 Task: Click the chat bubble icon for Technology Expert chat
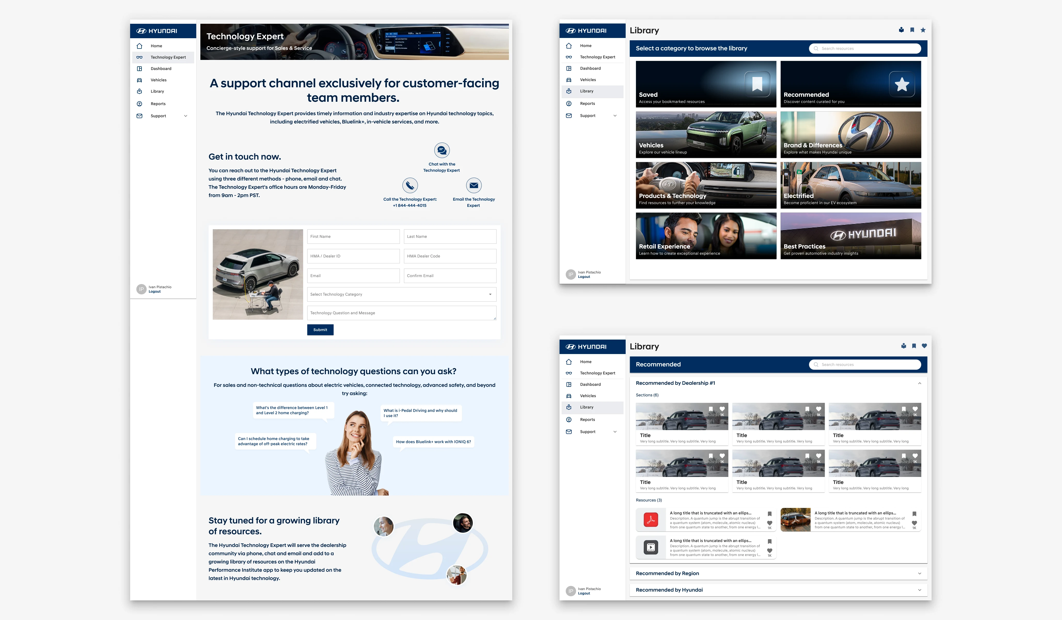click(442, 150)
